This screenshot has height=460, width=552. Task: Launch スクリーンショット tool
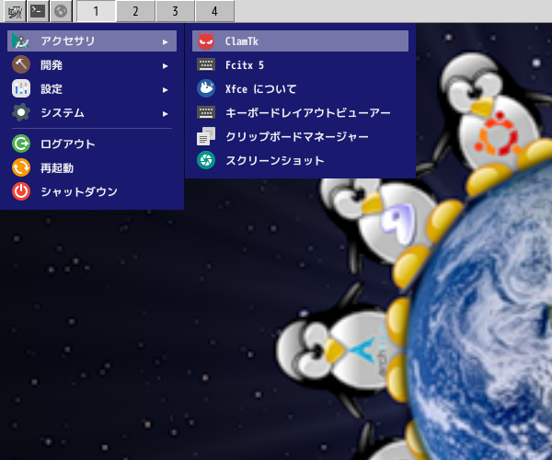[300, 160]
